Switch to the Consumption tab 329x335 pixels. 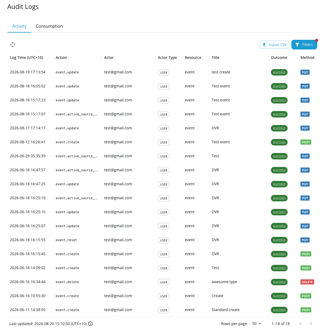49,26
